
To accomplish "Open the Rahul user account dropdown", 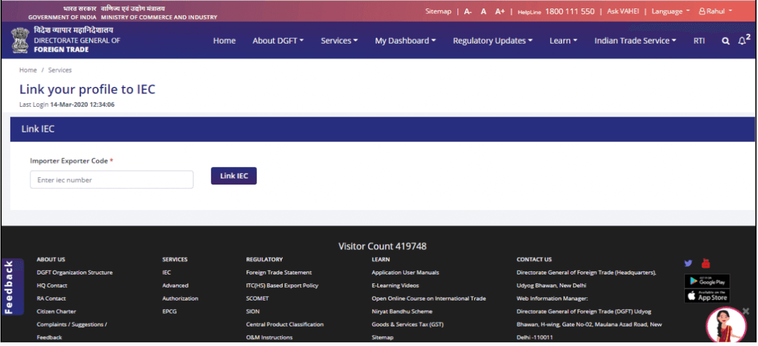I will pos(715,12).
